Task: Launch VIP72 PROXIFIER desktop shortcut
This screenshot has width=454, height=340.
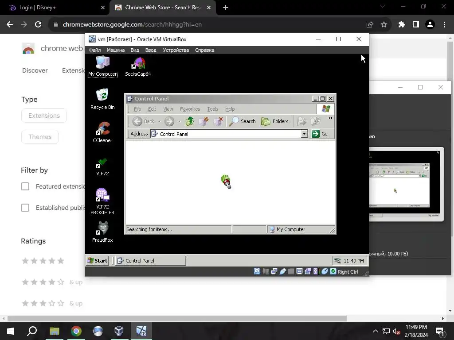Action: (x=102, y=201)
